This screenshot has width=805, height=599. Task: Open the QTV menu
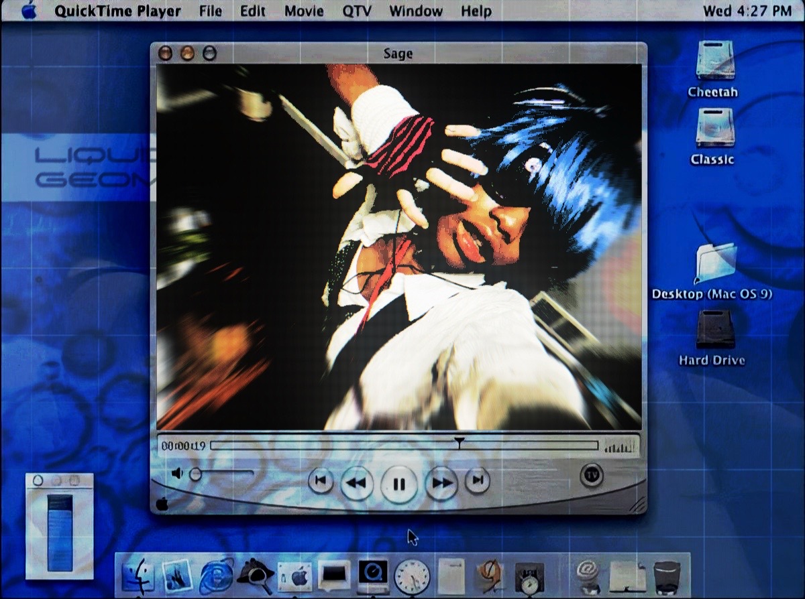[x=357, y=11]
